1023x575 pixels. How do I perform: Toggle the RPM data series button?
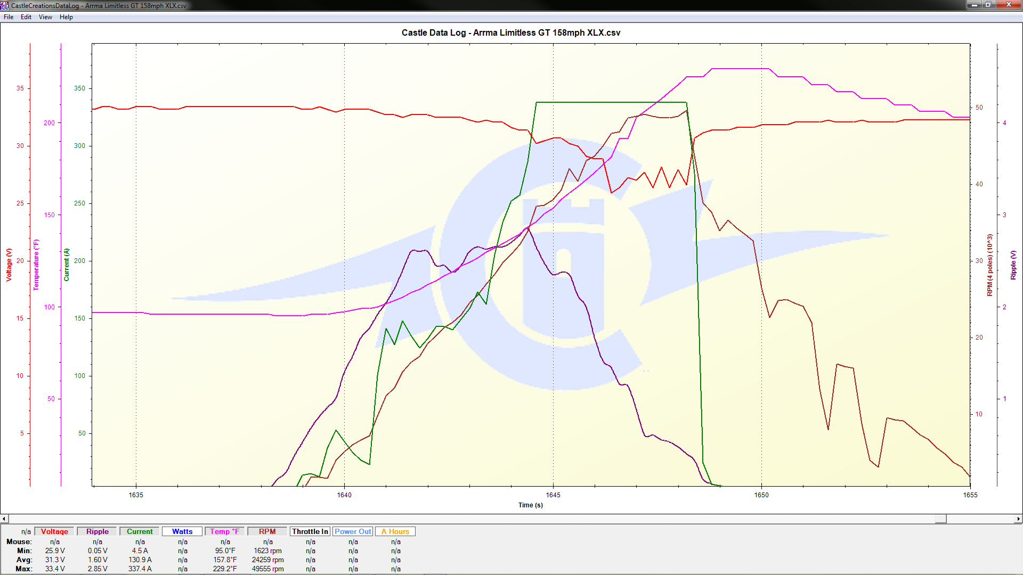tap(267, 531)
